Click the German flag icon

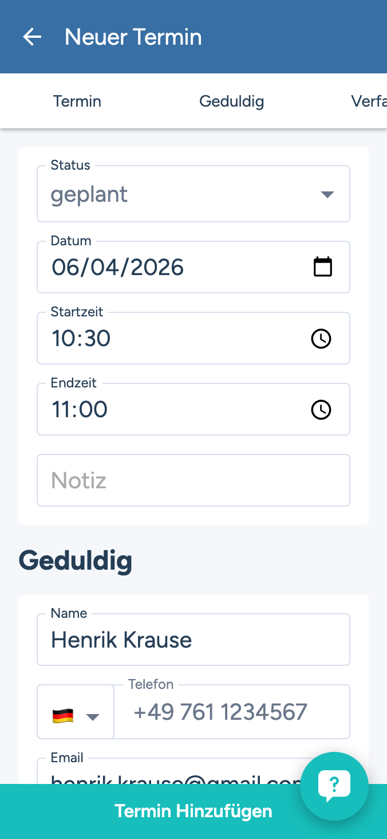click(63, 716)
